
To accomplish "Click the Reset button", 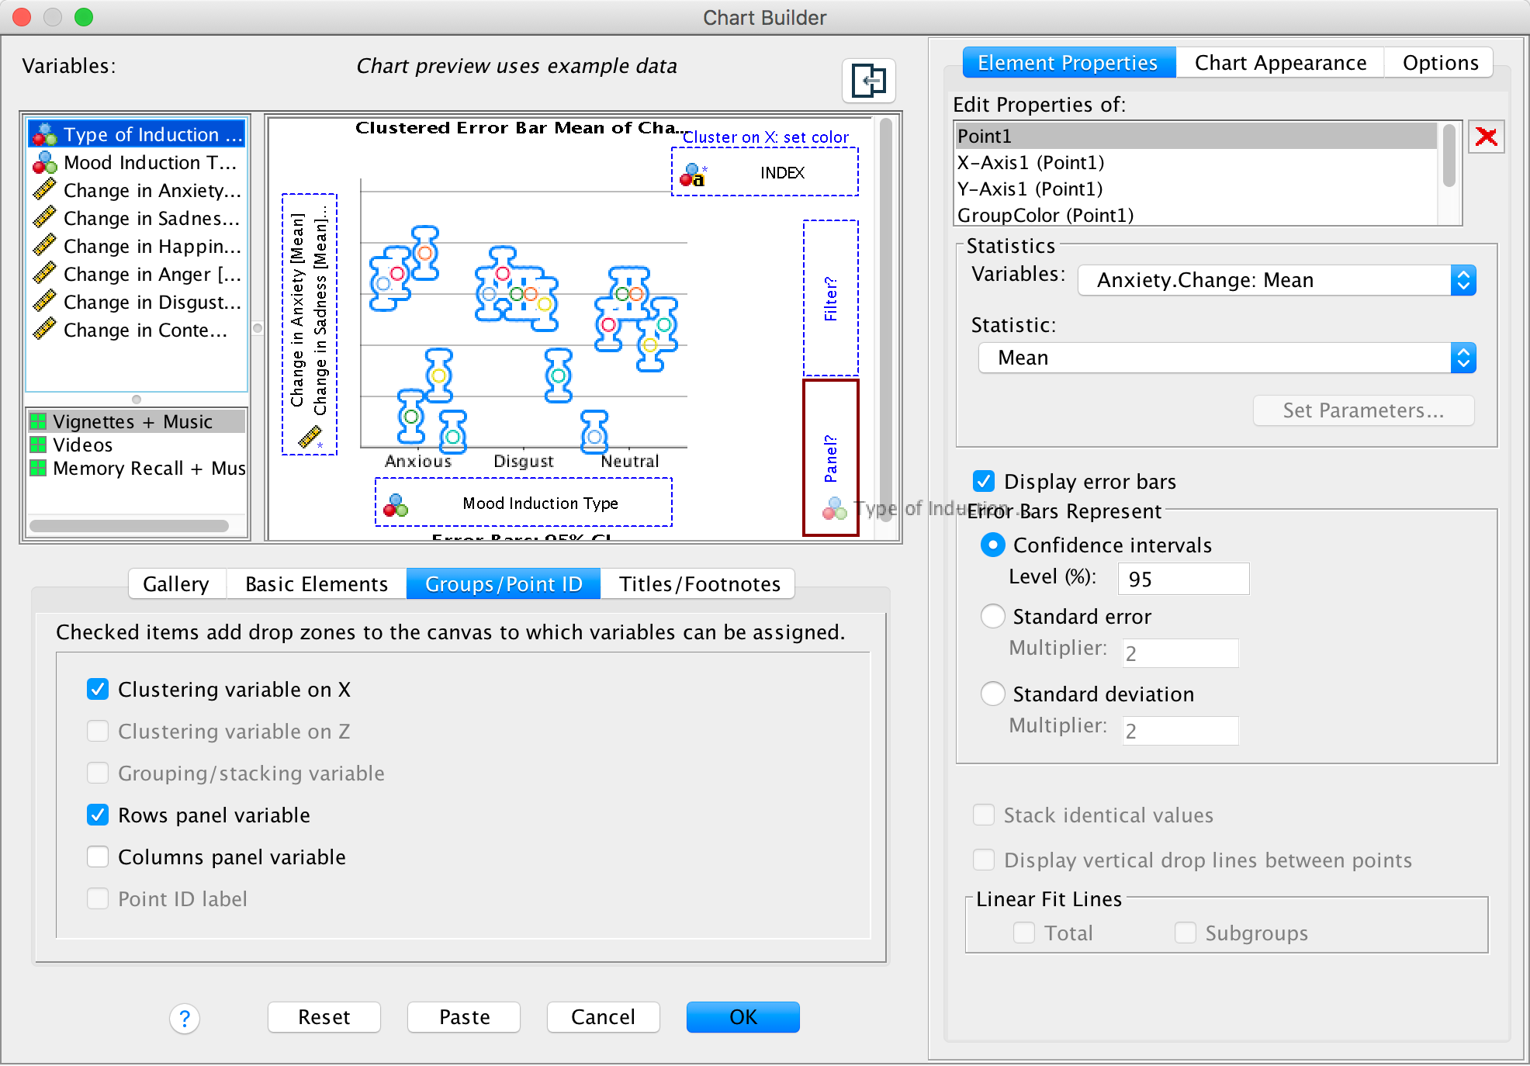I will 324,1016.
